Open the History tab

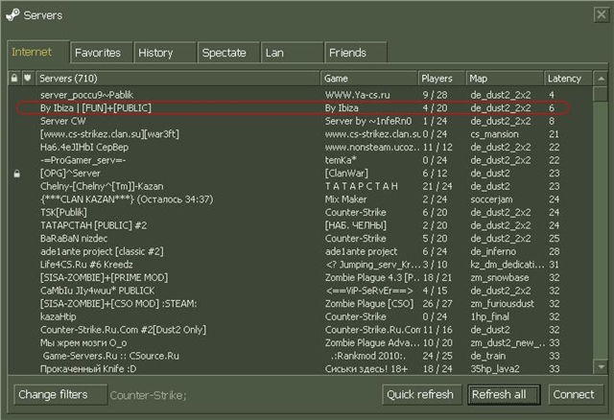164,53
